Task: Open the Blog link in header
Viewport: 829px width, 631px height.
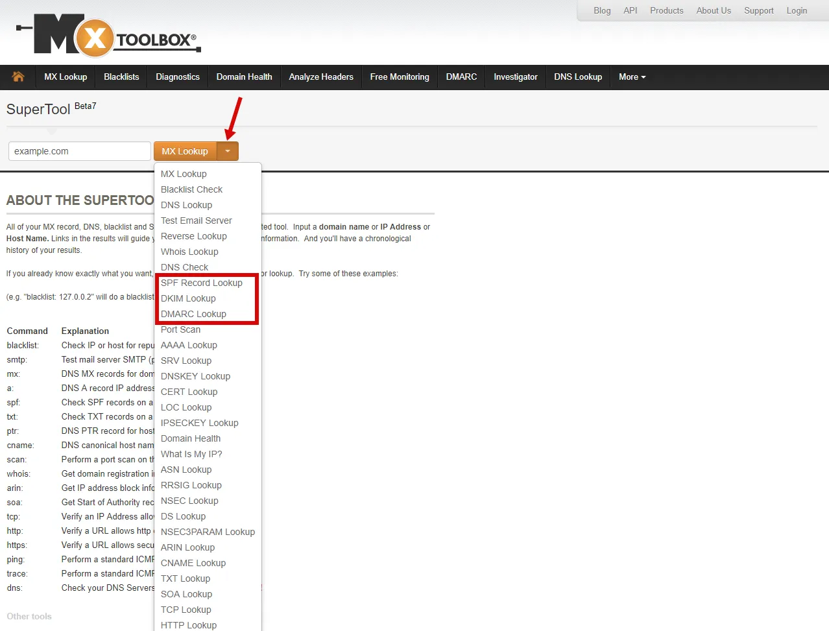Action: 602,10
